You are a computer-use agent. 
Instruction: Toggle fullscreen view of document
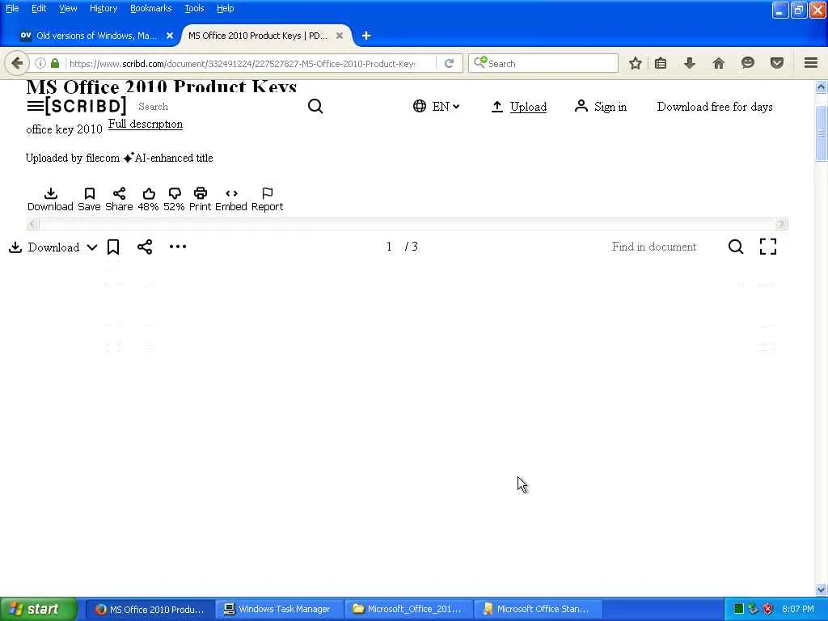768,247
